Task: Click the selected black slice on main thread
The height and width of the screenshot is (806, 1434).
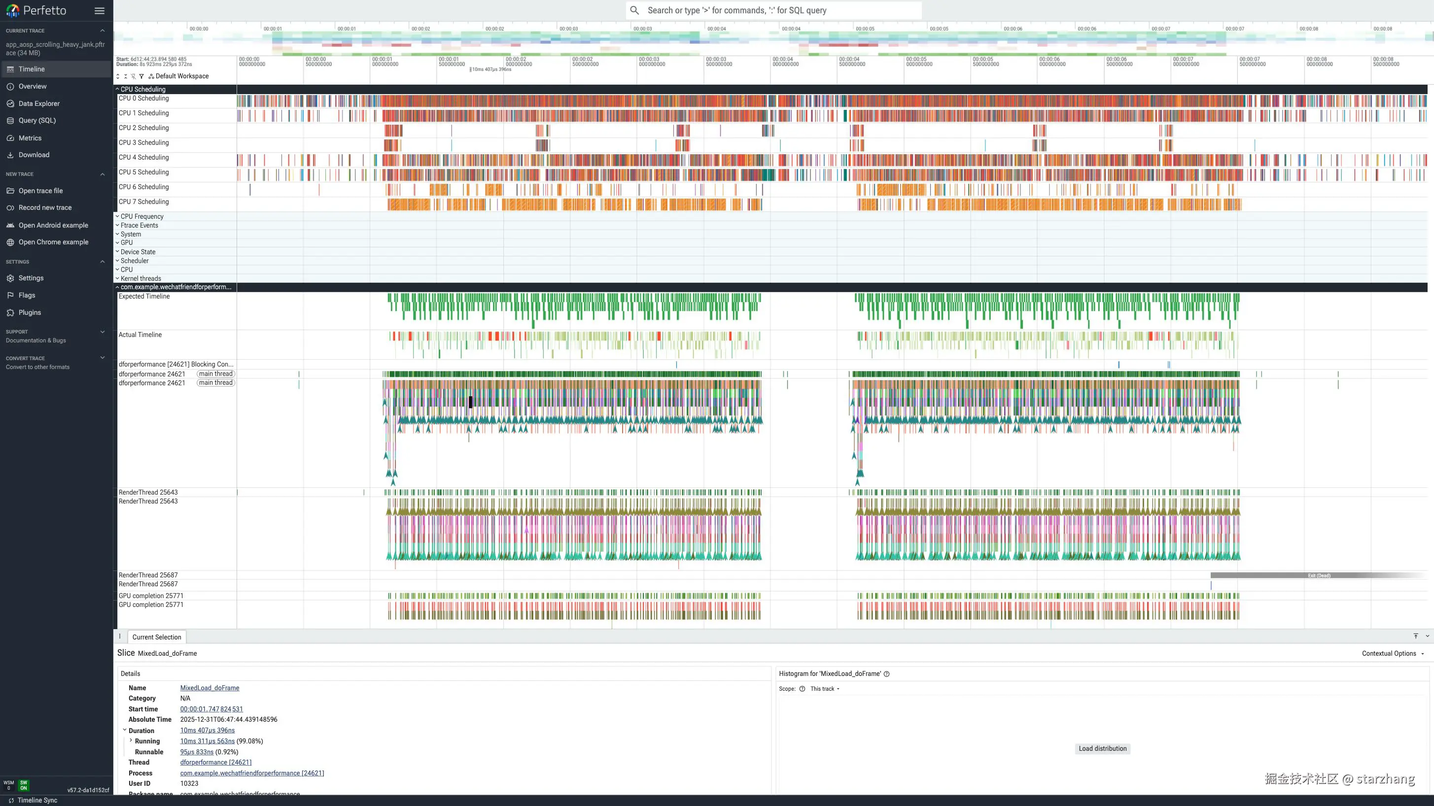Action: [470, 402]
